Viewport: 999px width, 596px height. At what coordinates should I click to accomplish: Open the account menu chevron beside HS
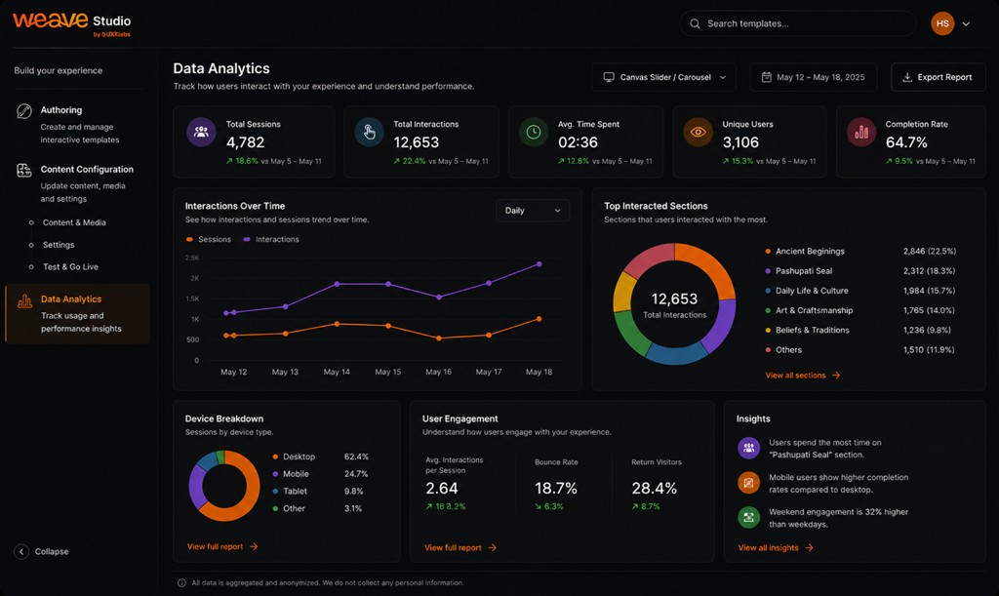coord(966,23)
